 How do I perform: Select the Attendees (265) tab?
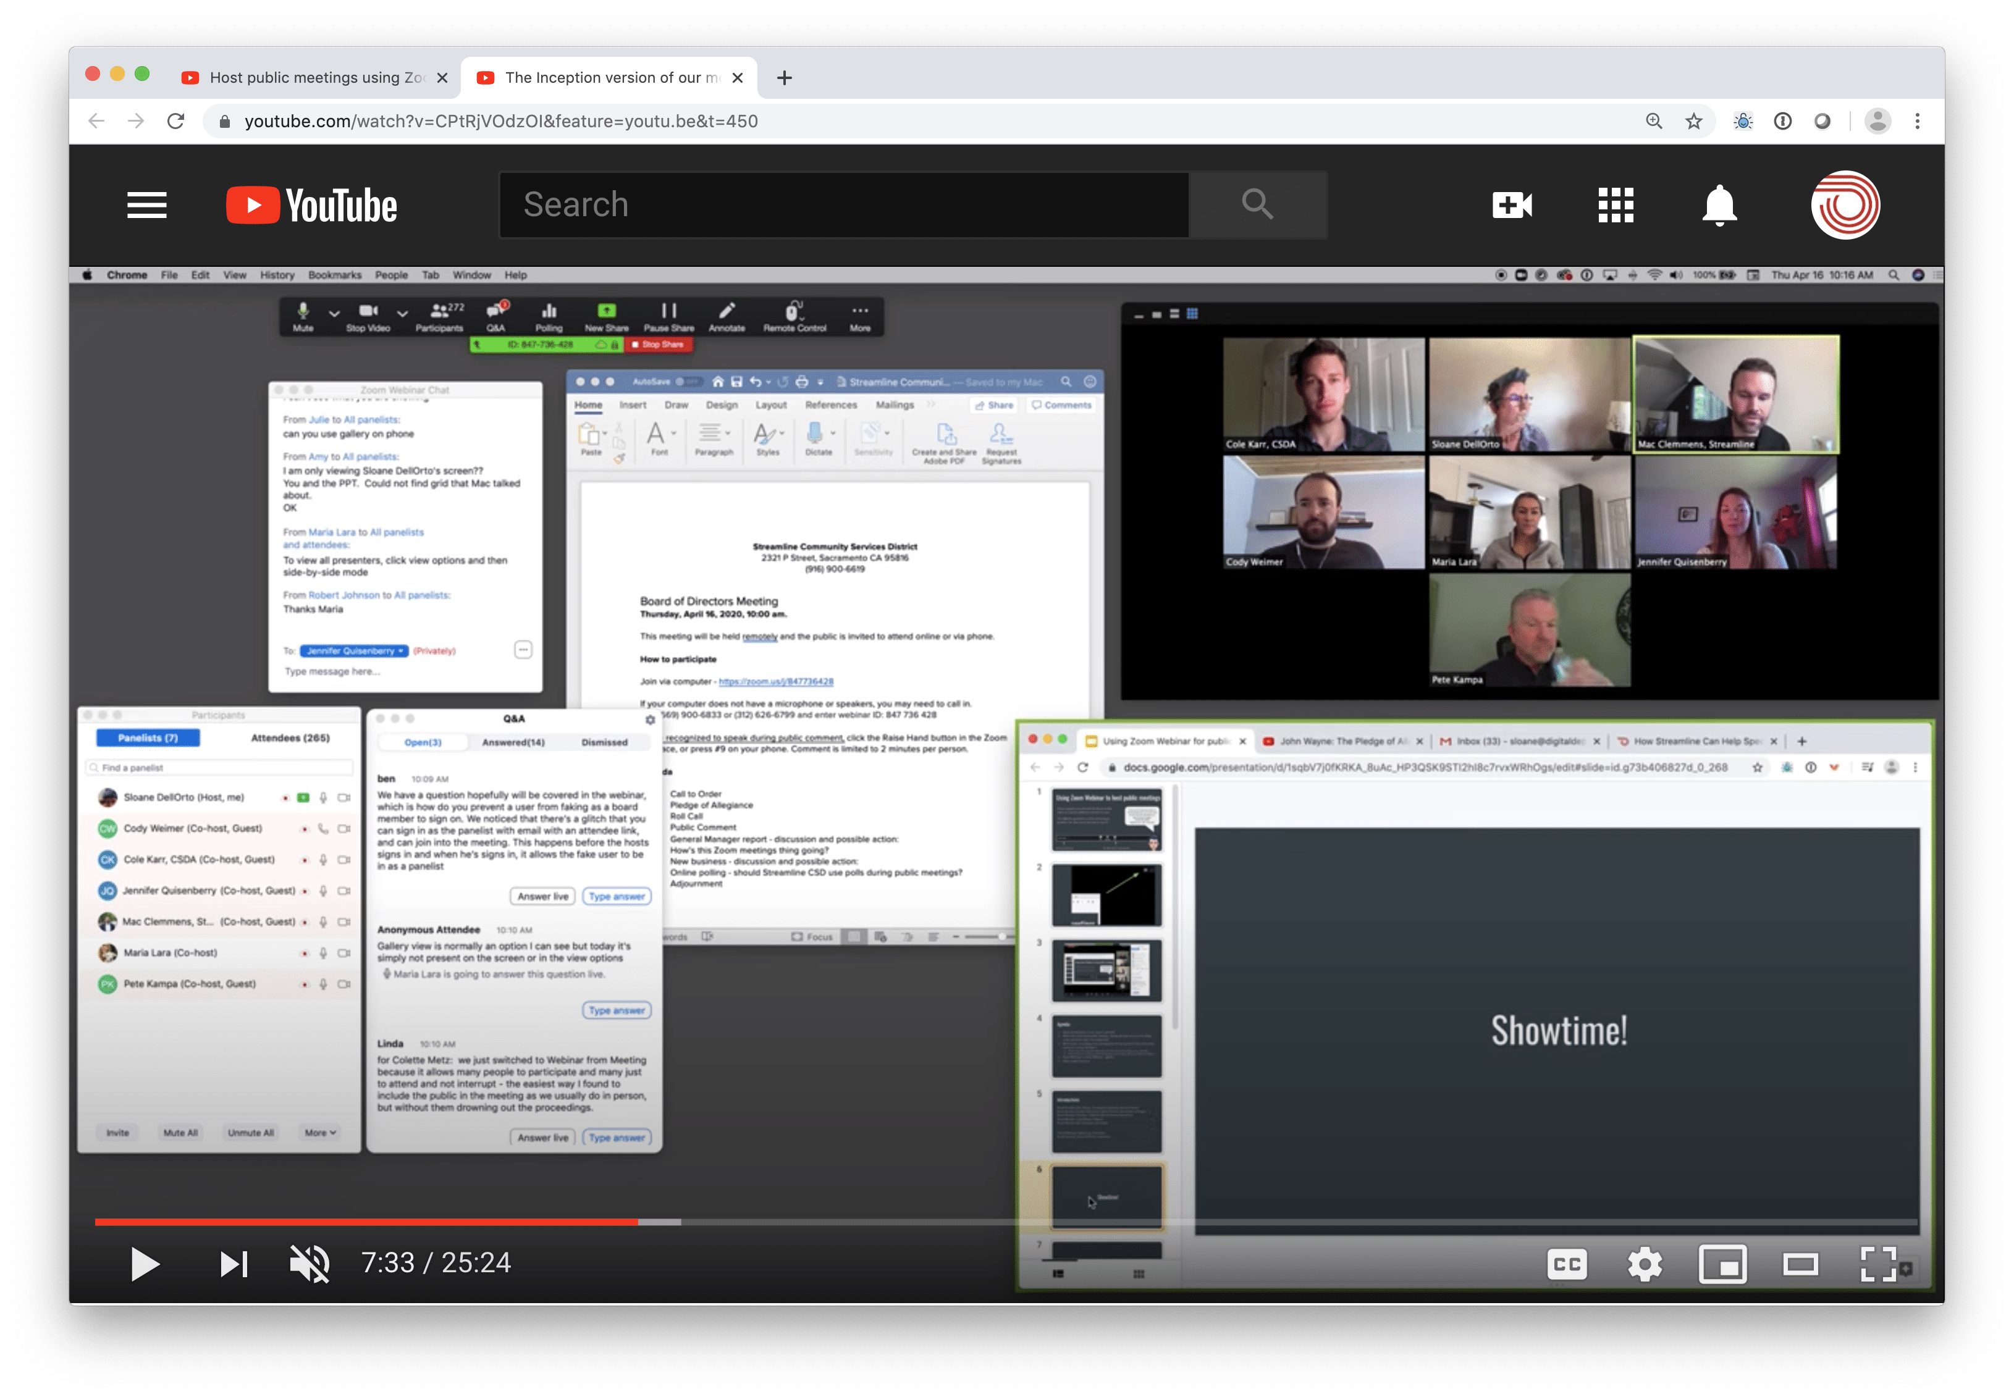point(290,738)
